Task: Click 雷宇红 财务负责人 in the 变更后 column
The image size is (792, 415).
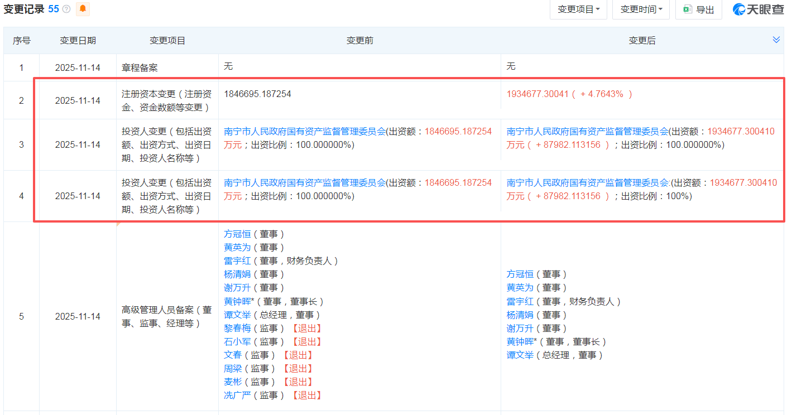Action: tap(519, 301)
